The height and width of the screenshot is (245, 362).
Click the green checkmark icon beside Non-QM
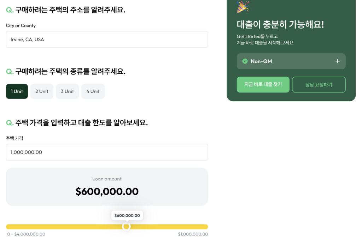[x=246, y=61]
